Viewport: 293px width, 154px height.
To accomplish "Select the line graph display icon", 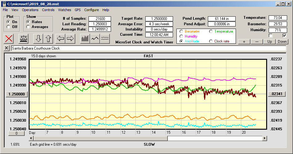I will (95, 38).
